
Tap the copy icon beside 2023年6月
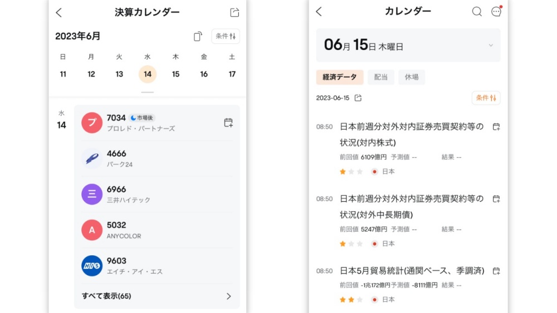(198, 36)
